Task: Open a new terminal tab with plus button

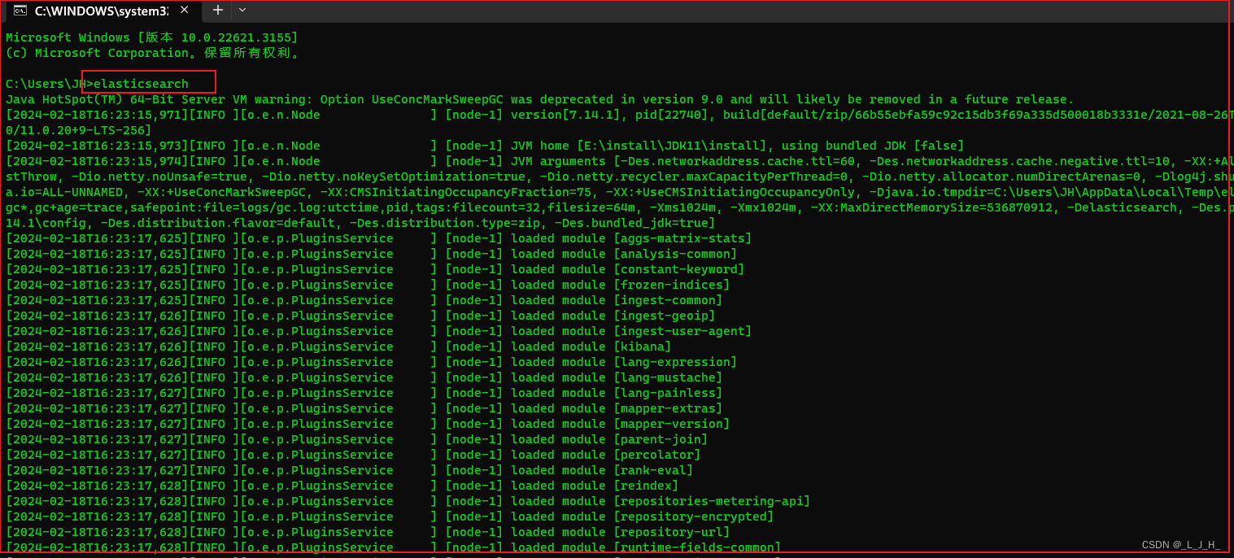Action: click(218, 10)
